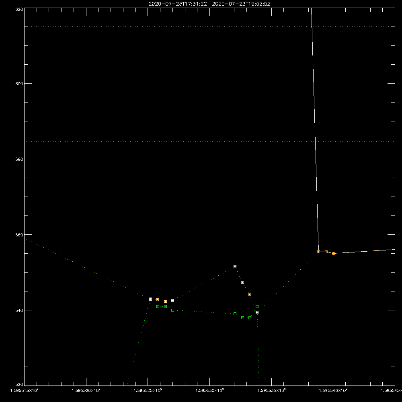Select the y-axis label 560

click(x=19, y=235)
